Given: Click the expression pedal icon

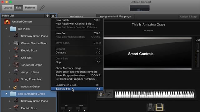Looking at the screenshot, I should (x=151, y=106).
